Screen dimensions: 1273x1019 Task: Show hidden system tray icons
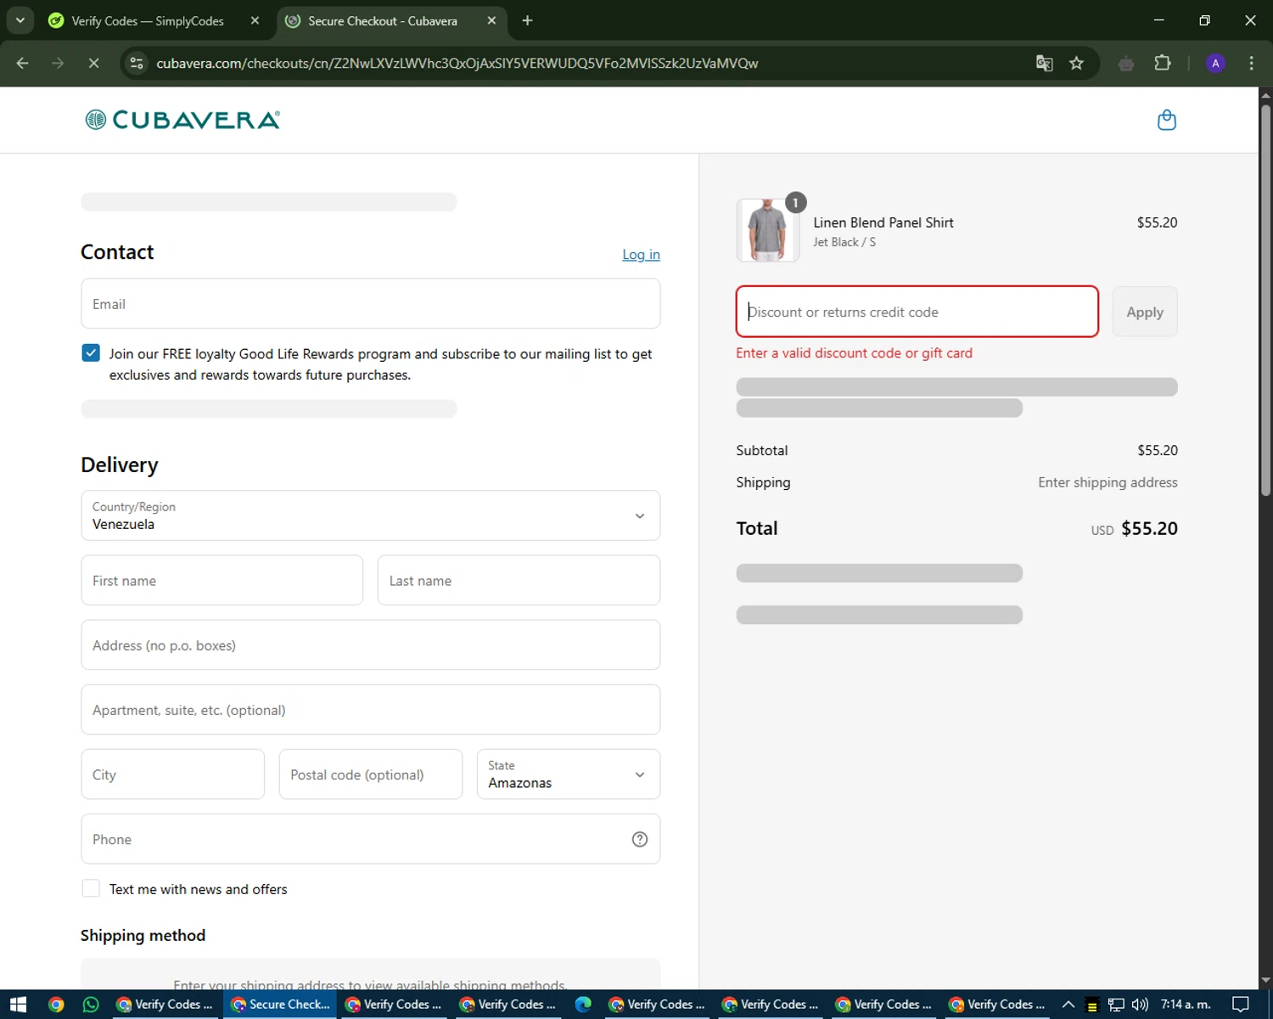click(x=1068, y=1005)
